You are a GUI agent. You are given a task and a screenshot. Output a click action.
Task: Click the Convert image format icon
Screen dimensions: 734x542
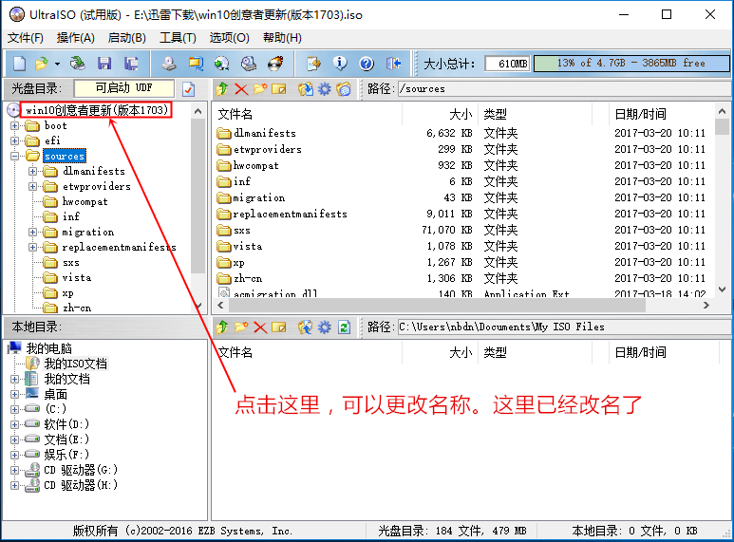tap(196, 64)
